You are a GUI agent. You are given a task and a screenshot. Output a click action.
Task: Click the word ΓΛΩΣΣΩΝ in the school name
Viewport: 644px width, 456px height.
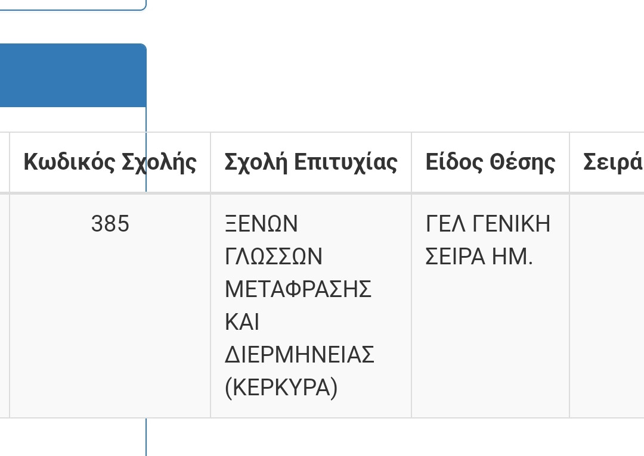274,257
